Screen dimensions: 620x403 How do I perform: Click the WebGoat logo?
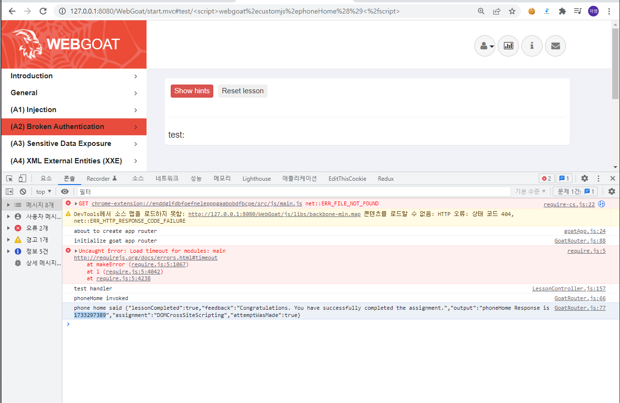(x=66, y=44)
